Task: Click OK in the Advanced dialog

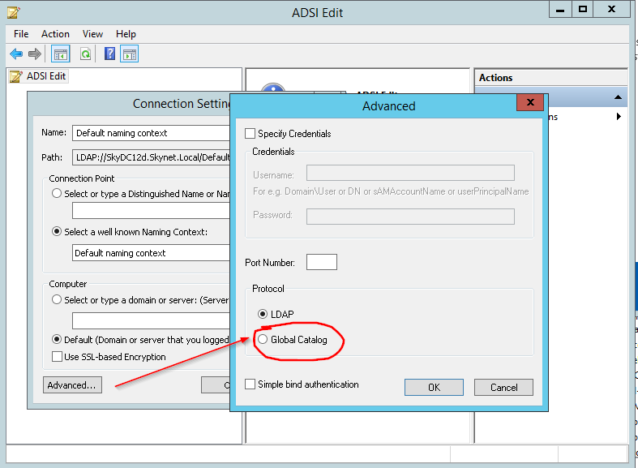Action: coord(434,387)
